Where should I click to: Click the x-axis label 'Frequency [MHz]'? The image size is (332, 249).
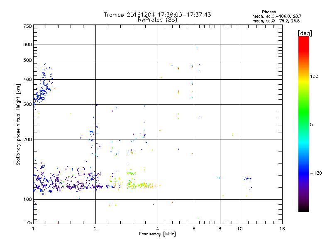point(157,234)
